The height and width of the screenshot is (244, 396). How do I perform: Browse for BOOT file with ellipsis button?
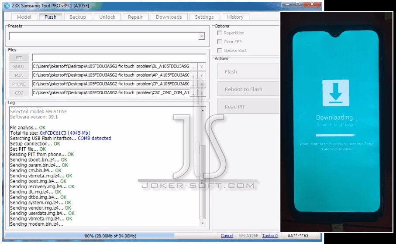pos(193,67)
